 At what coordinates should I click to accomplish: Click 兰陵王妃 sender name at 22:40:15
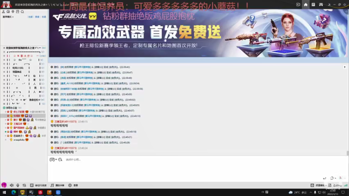pyautogui.click(x=65, y=122)
